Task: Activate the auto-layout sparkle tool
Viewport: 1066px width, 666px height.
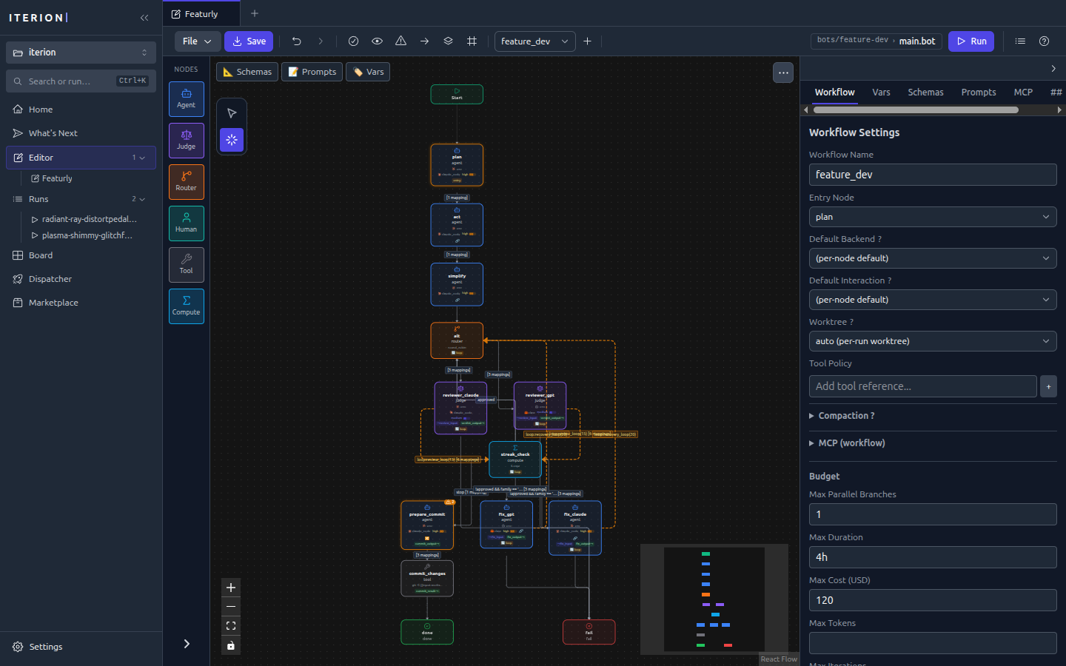Action: pyautogui.click(x=232, y=139)
